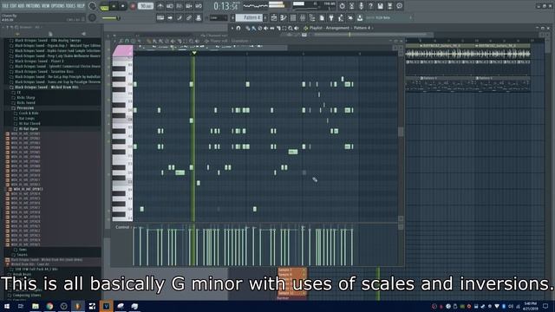555x312 pixels.
Task: Click the tempo tapper icon
Action: point(341,17)
